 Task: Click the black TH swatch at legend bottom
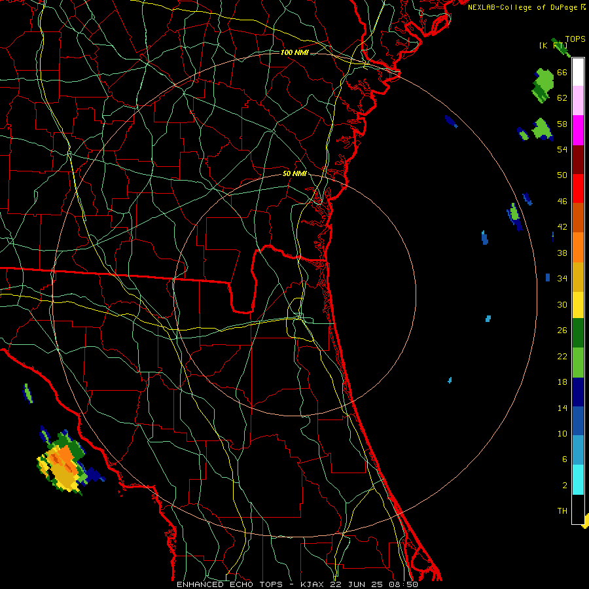[x=578, y=509]
